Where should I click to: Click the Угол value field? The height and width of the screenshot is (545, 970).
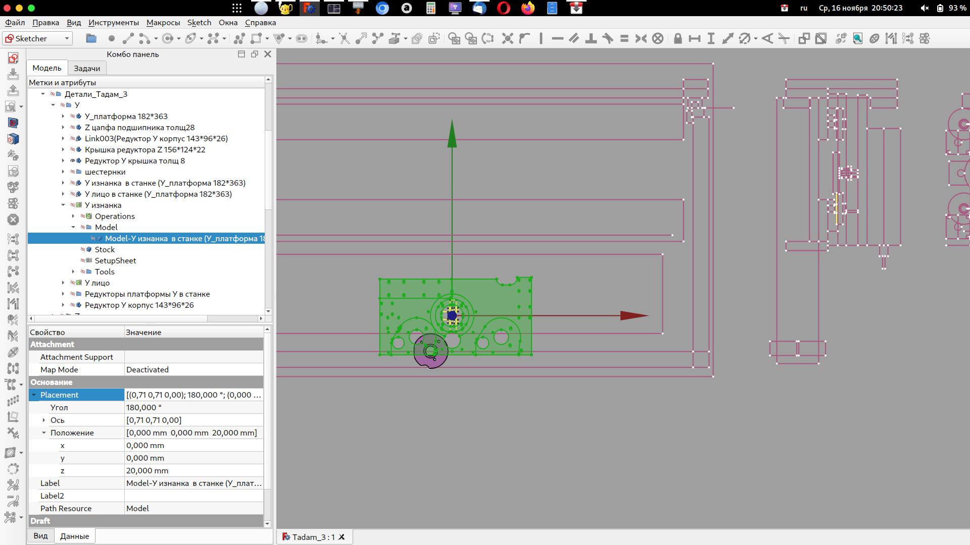[x=193, y=408]
